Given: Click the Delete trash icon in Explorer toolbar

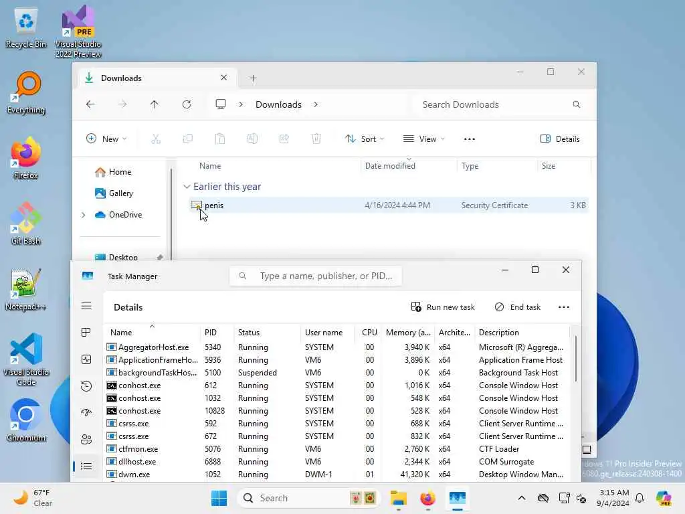Looking at the screenshot, I should coord(316,139).
